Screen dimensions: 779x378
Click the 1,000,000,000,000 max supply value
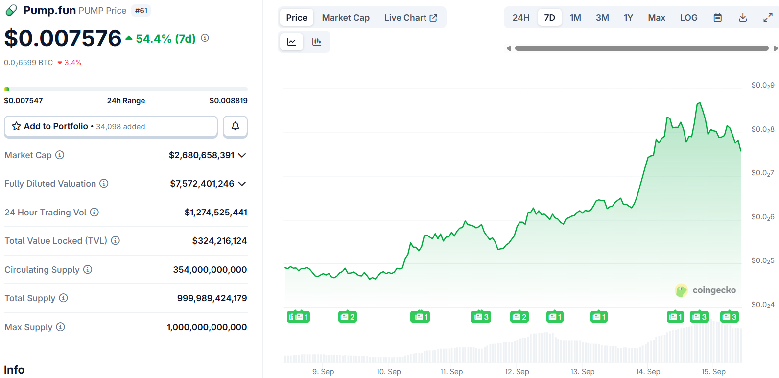pos(207,327)
